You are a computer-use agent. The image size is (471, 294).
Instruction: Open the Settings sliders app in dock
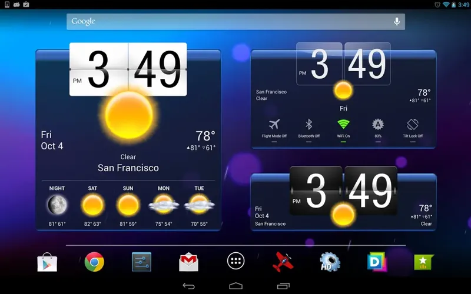point(141,262)
